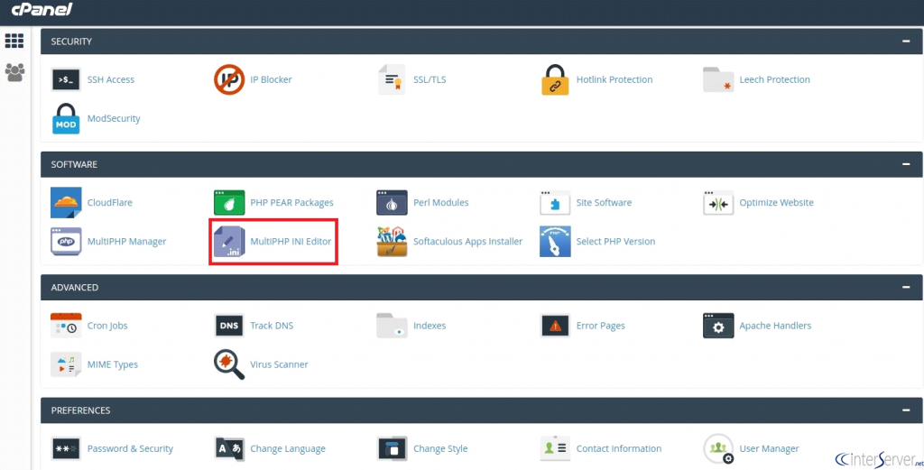
Task: Open the User Manager link text
Action: pos(769,448)
